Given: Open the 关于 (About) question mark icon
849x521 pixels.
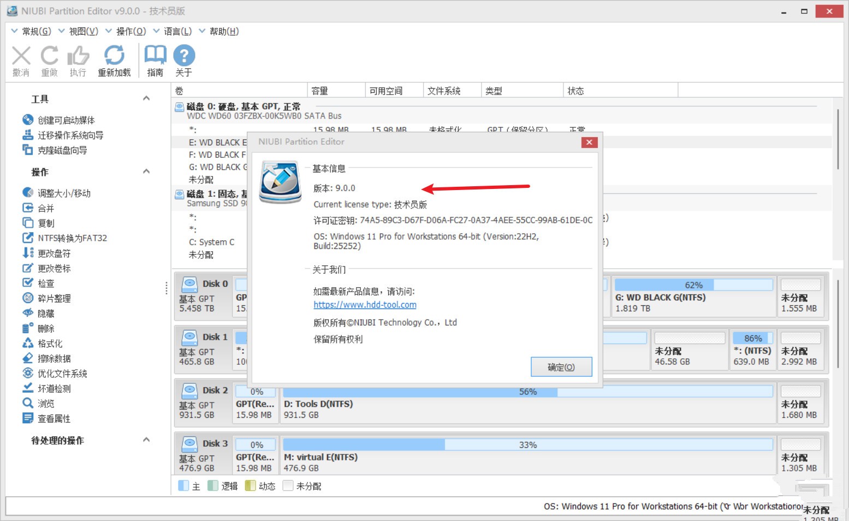Looking at the screenshot, I should pos(184,56).
